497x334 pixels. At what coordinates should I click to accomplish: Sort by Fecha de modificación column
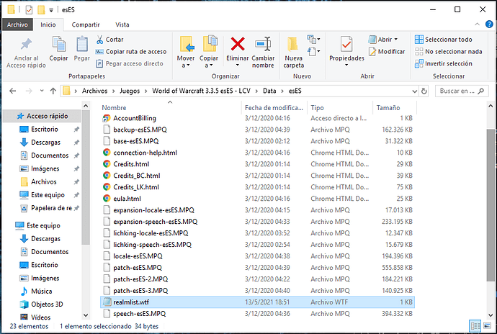click(274, 108)
